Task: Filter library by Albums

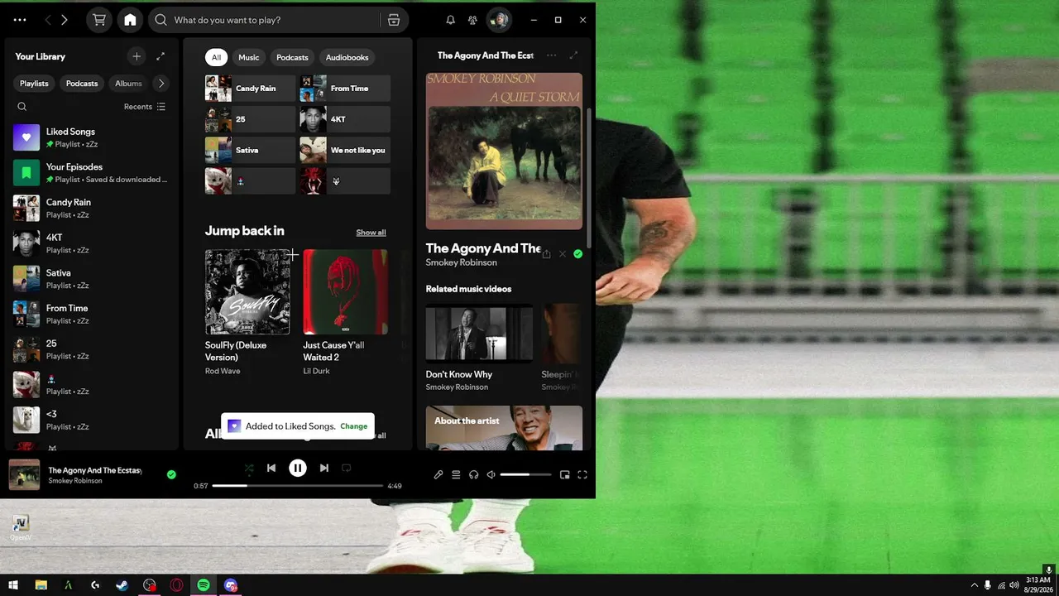Action: [128, 84]
